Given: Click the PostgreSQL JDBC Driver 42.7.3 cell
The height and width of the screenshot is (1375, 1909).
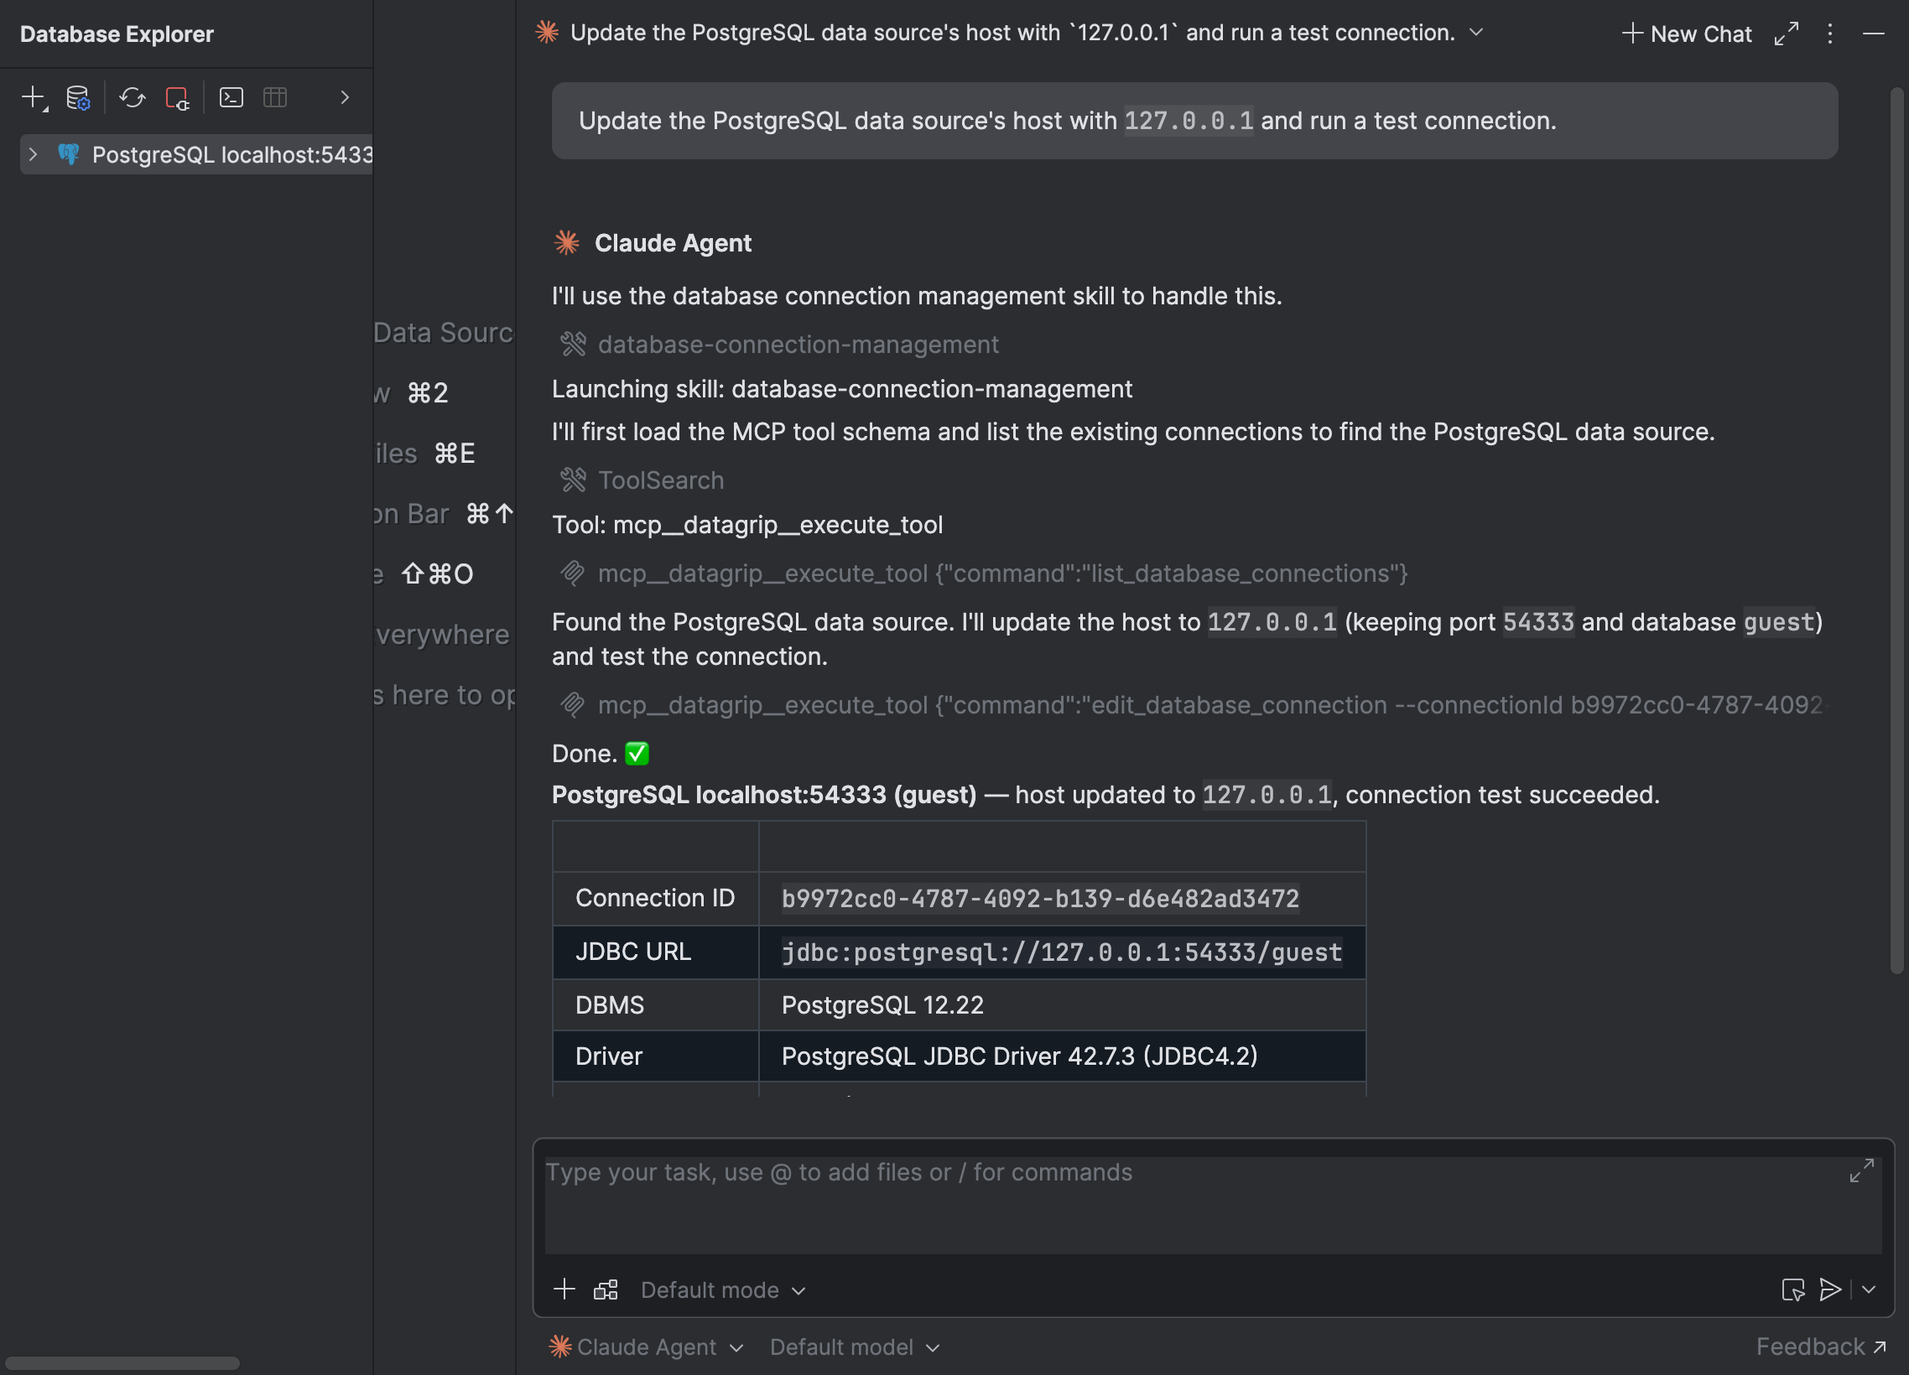Looking at the screenshot, I should (x=1061, y=1057).
